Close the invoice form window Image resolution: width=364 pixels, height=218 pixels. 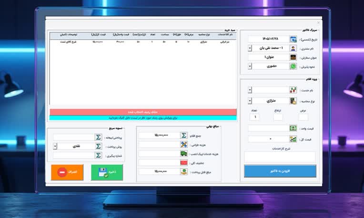(x=318, y=23)
